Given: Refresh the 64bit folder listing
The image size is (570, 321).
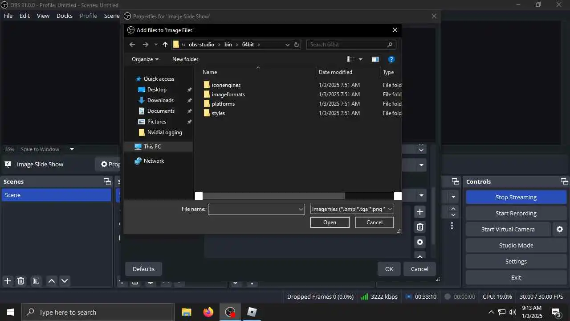Looking at the screenshot, I should coord(297,45).
